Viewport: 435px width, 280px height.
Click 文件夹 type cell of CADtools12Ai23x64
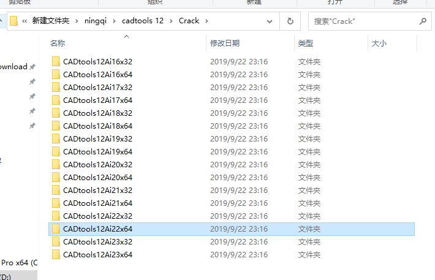309,255
